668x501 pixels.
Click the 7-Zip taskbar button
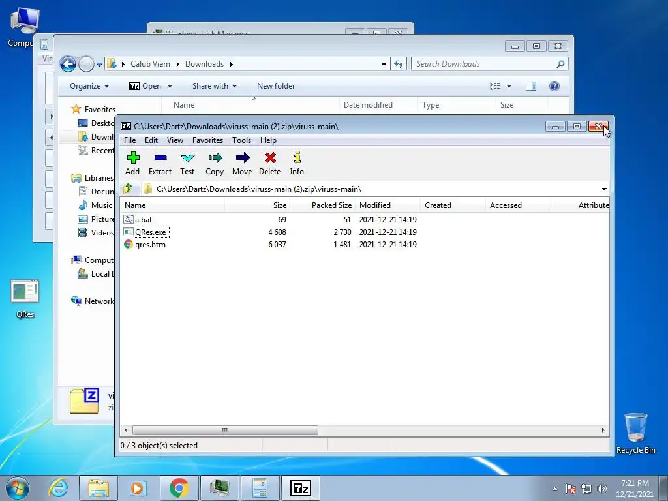[x=300, y=488]
